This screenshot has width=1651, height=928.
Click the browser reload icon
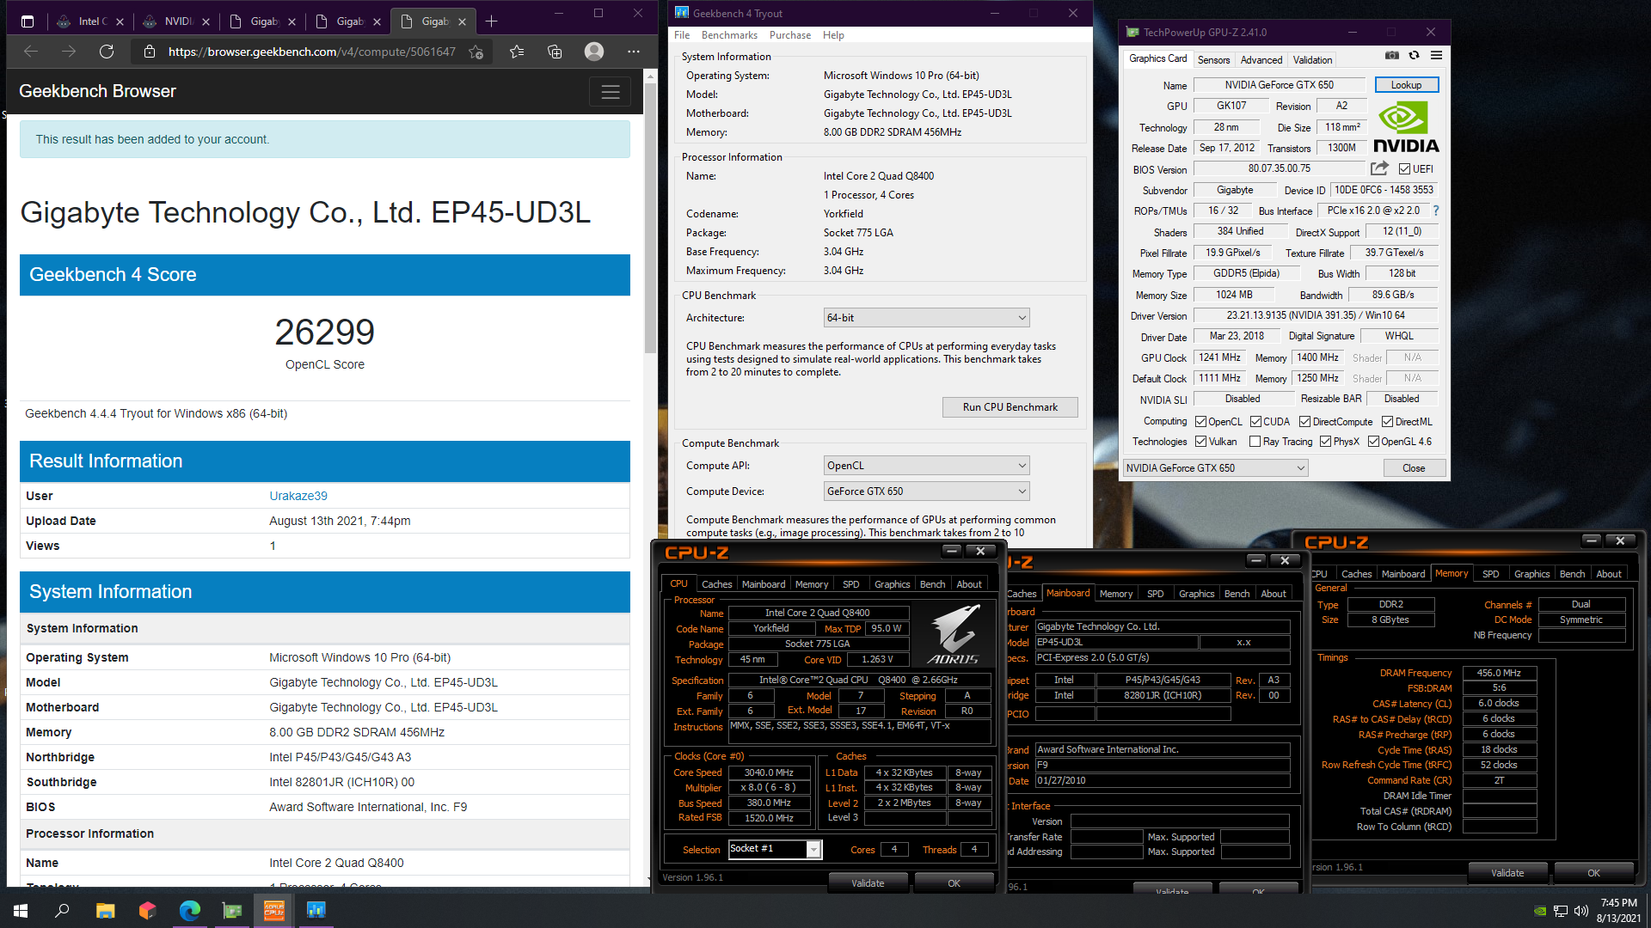point(107,52)
